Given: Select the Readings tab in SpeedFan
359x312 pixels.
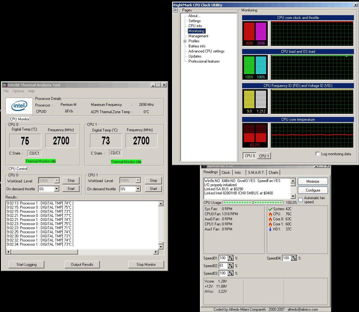Looking at the screenshot, I should (x=211, y=172).
